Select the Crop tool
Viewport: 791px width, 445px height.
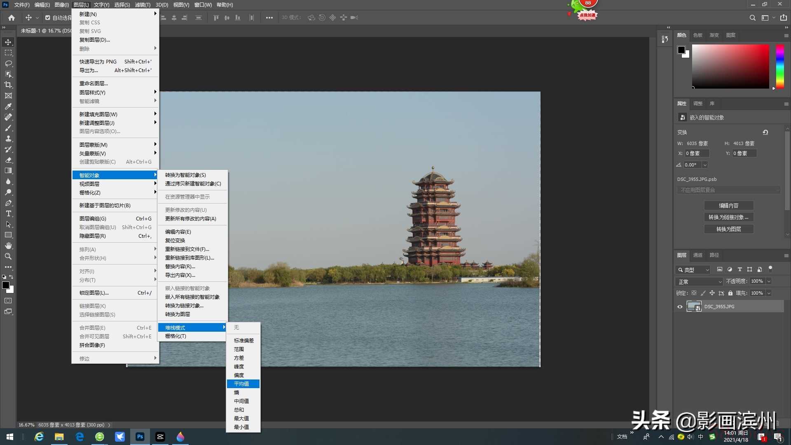click(8, 85)
